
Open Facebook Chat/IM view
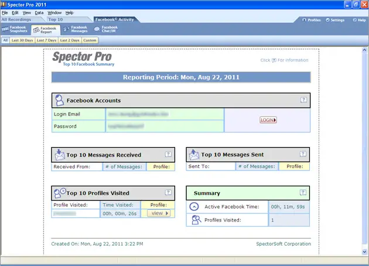point(106,29)
